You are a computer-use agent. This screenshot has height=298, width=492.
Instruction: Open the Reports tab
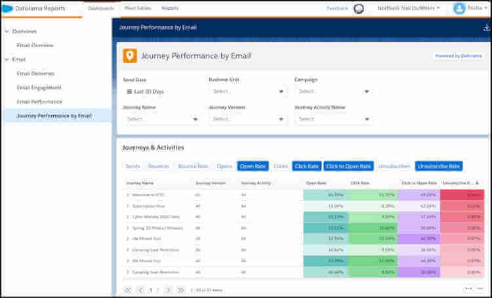[170, 9]
